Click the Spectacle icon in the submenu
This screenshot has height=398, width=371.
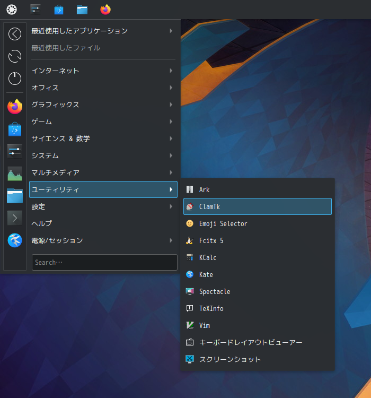(190, 291)
